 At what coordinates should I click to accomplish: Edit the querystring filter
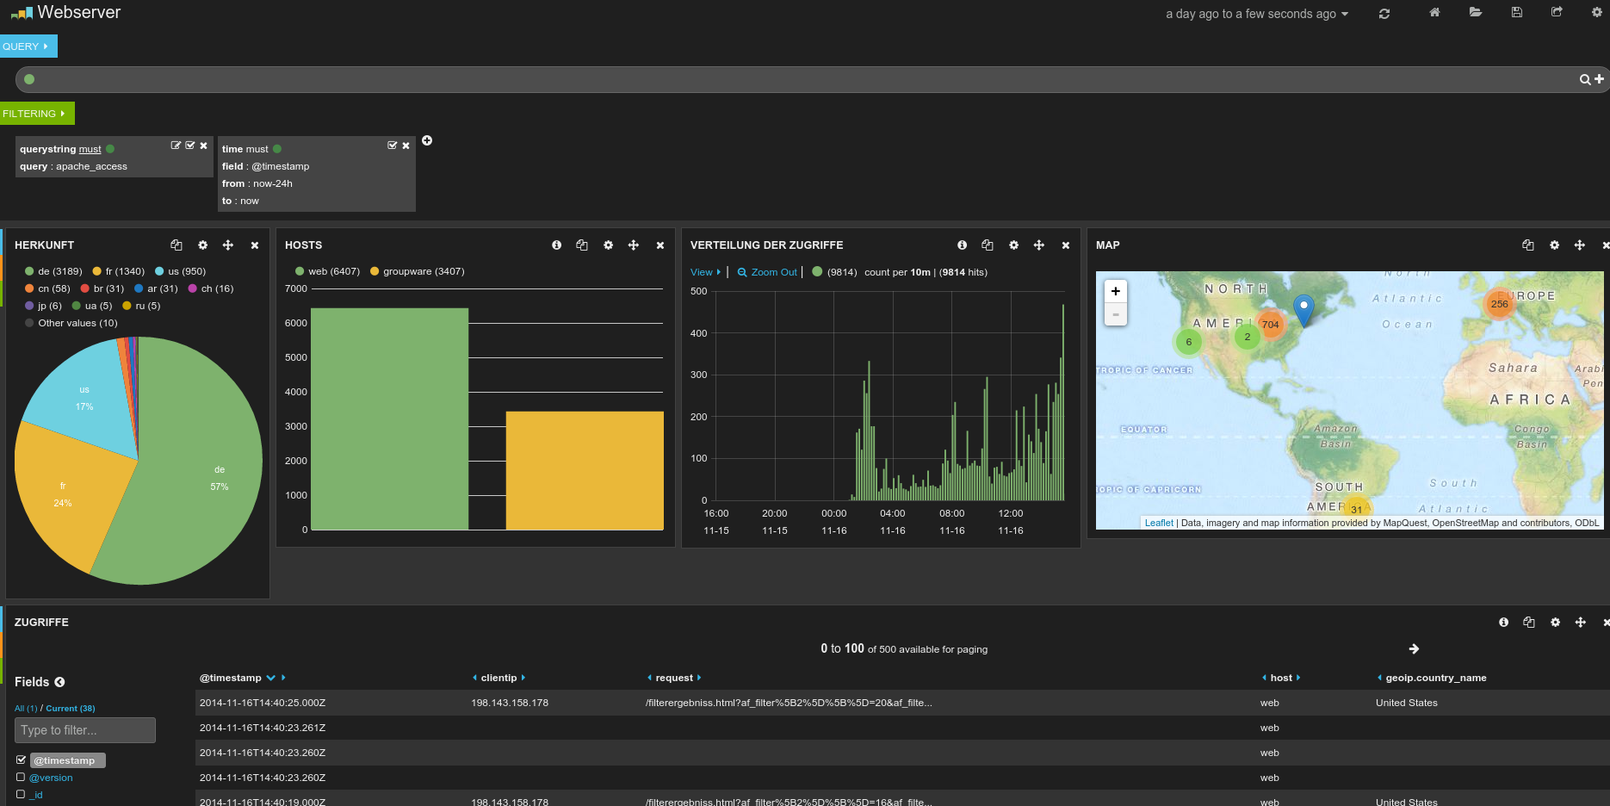click(176, 146)
